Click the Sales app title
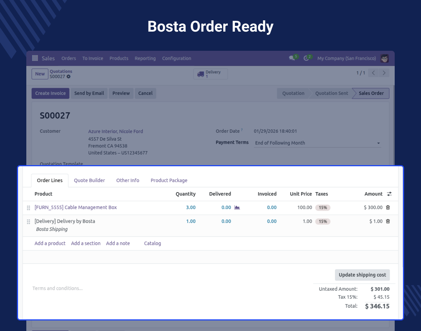This screenshot has width=421, height=331. coord(48,58)
